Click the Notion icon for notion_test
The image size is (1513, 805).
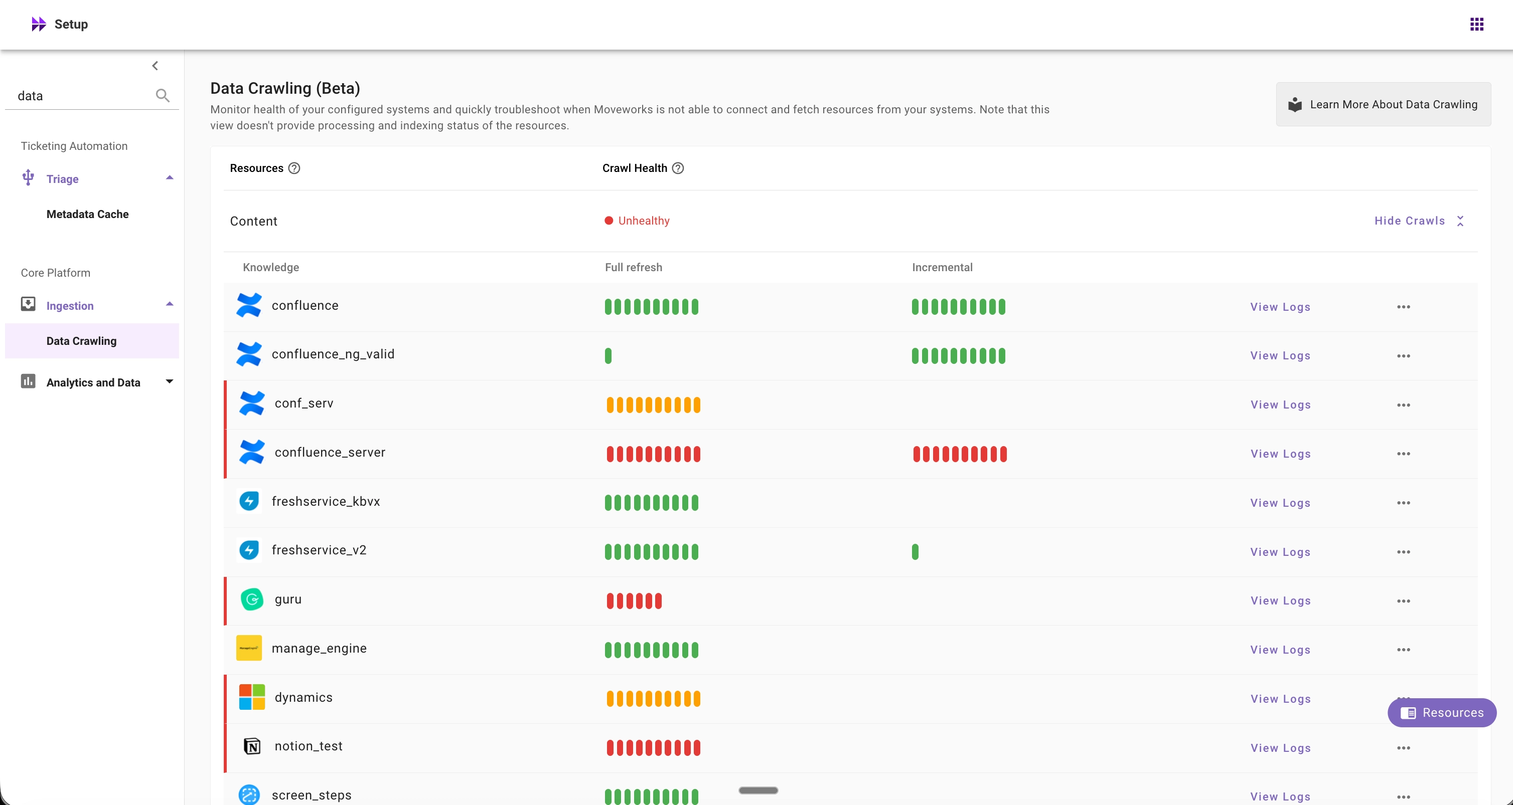tap(252, 746)
